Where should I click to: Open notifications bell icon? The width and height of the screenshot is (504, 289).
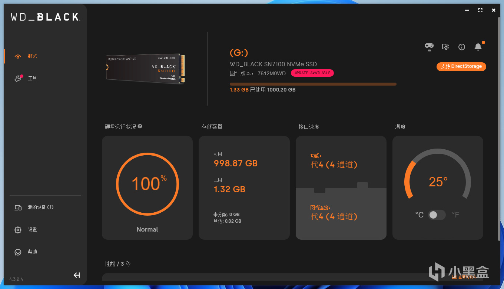click(478, 47)
